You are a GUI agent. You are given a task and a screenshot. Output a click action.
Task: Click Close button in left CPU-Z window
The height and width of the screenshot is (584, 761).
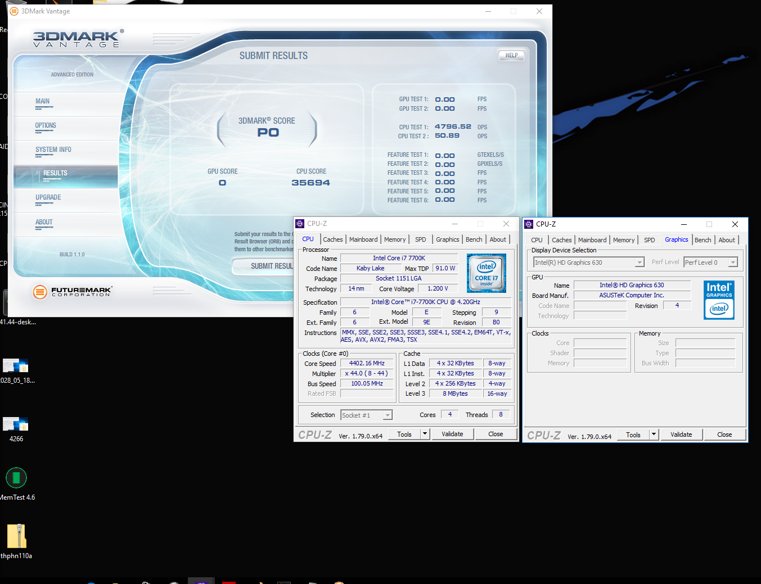496,434
